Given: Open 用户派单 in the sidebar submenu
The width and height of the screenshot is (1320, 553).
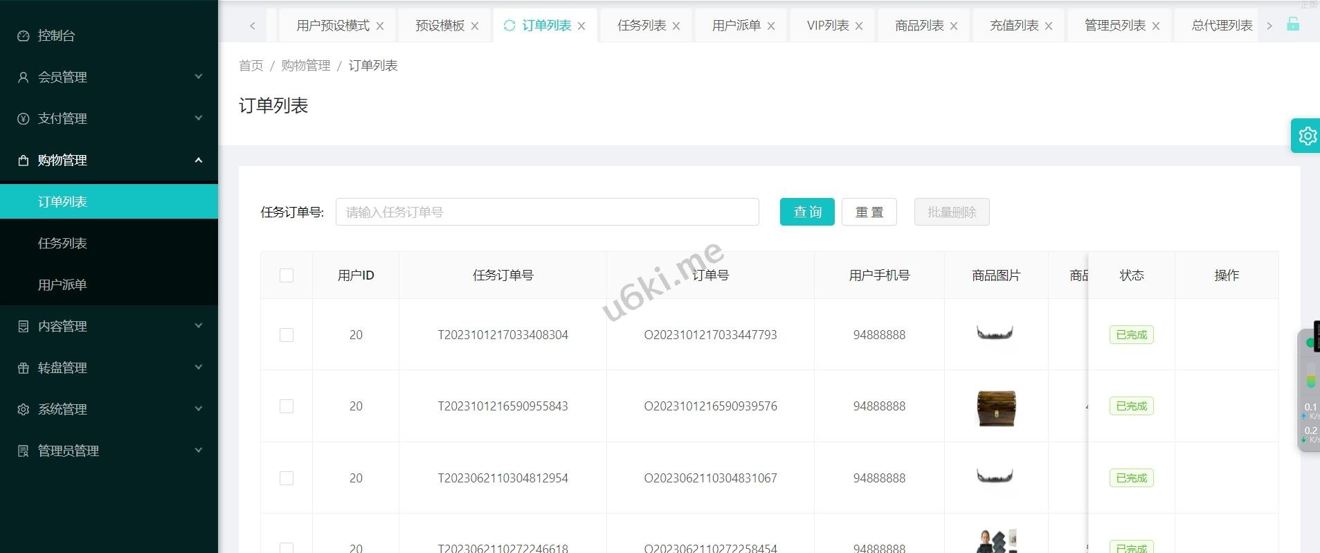Looking at the screenshot, I should 62,284.
